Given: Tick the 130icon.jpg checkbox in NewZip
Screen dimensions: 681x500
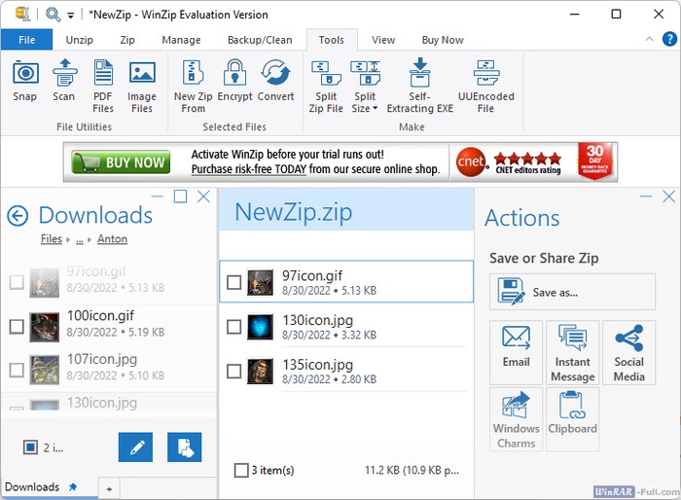Looking at the screenshot, I should click(x=233, y=327).
